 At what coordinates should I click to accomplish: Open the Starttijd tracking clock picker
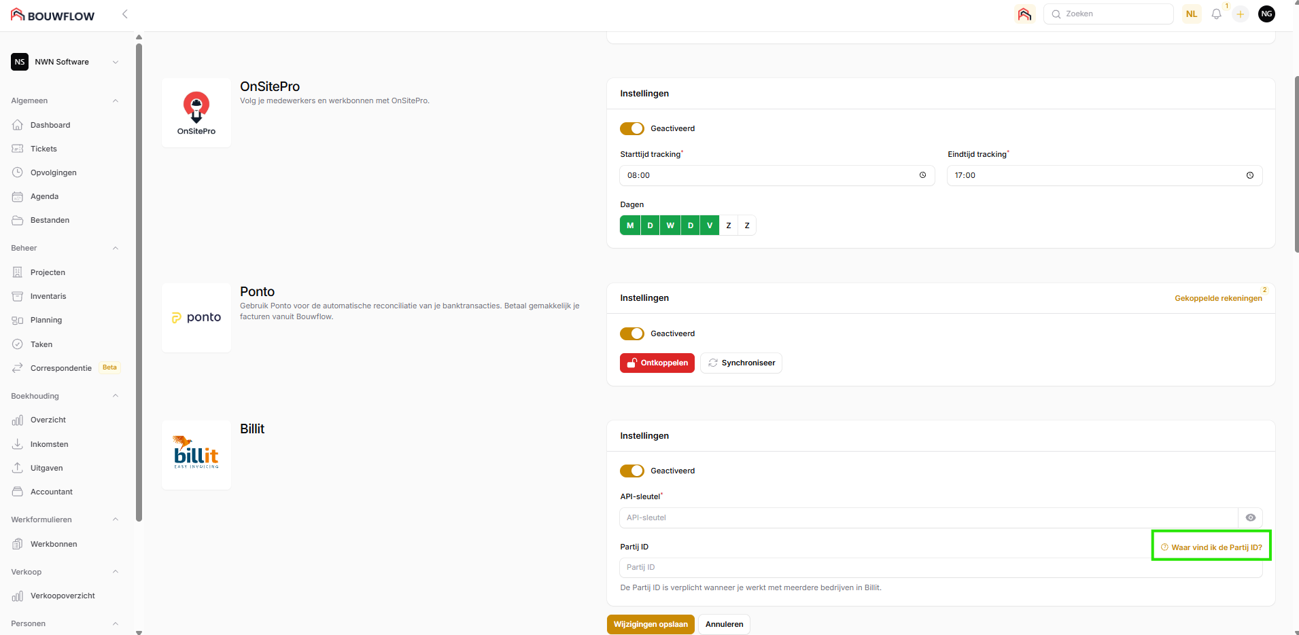pos(922,175)
